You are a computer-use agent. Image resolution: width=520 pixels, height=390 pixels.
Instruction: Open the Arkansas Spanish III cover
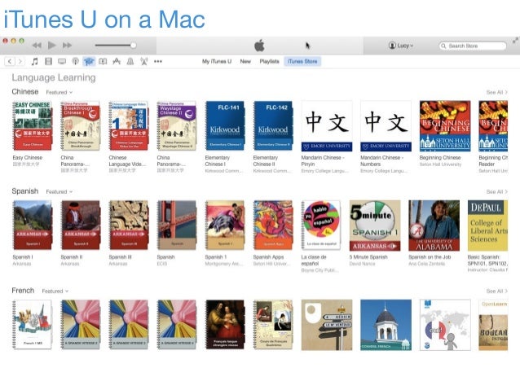(128, 225)
